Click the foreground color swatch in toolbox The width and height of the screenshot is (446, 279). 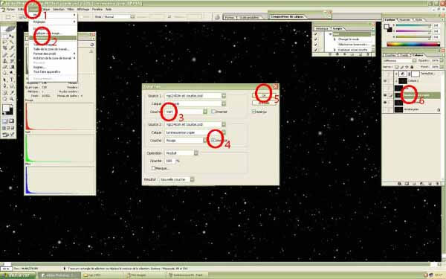pos(6,109)
